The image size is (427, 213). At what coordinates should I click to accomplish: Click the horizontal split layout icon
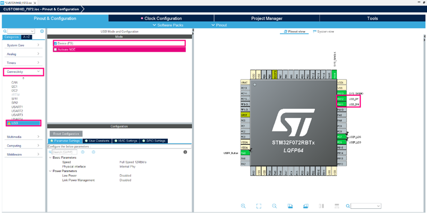(337, 206)
